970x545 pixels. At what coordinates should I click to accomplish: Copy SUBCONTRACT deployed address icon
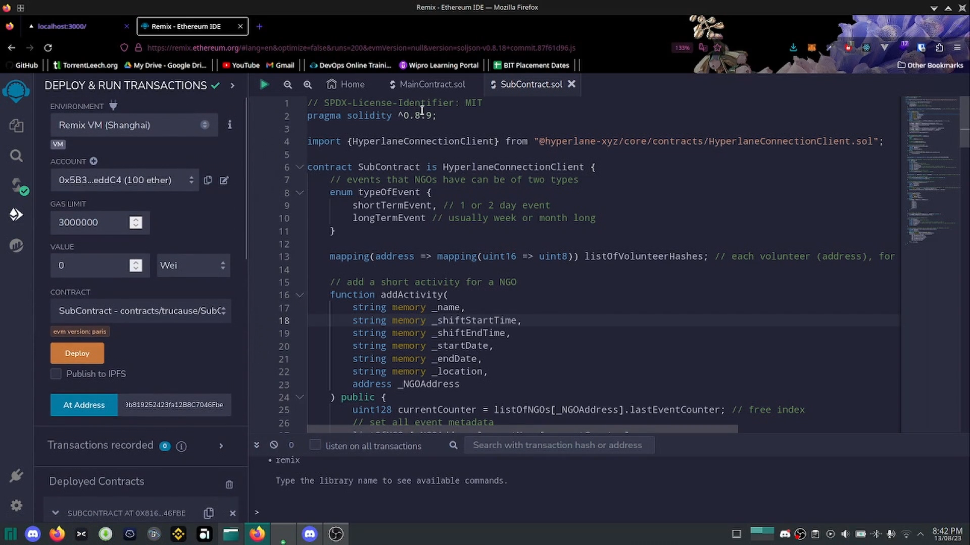pos(209,513)
